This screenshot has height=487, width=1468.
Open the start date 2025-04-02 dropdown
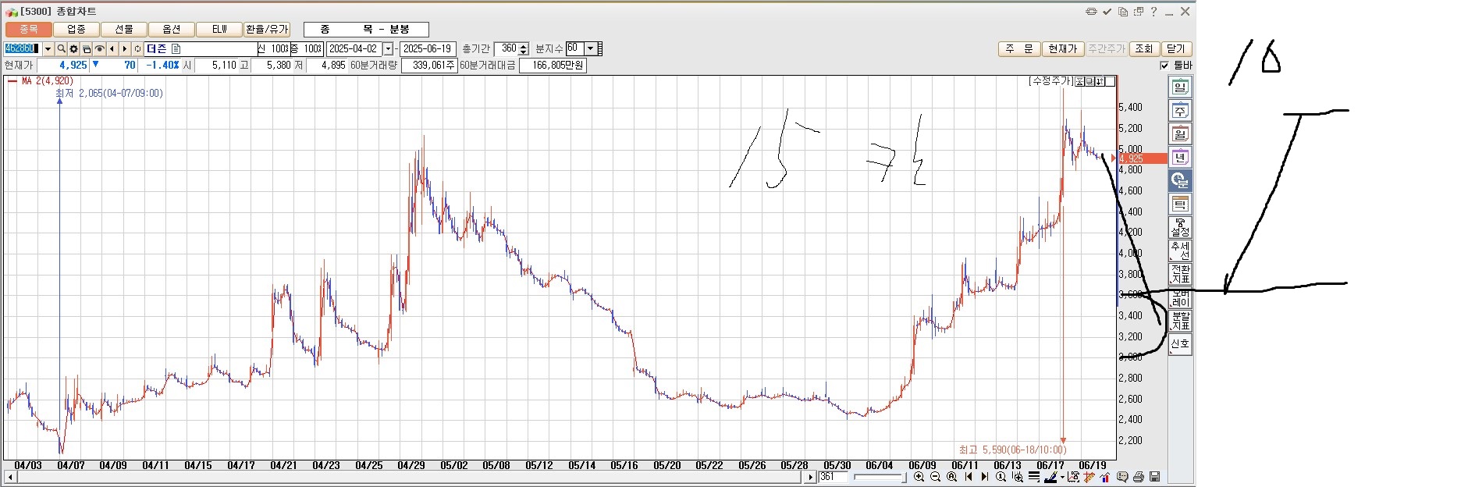point(388,49)
